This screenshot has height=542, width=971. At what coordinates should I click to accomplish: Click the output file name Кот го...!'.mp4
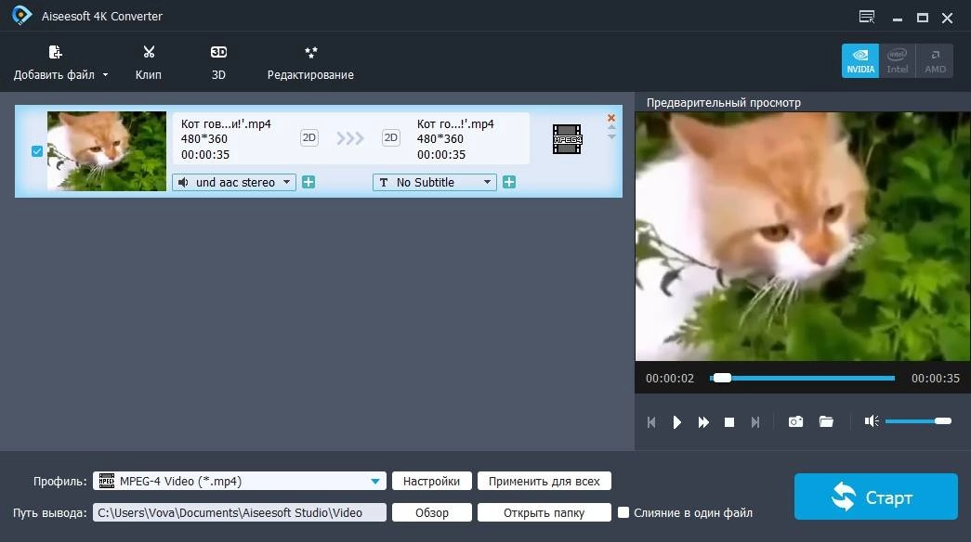455,123
